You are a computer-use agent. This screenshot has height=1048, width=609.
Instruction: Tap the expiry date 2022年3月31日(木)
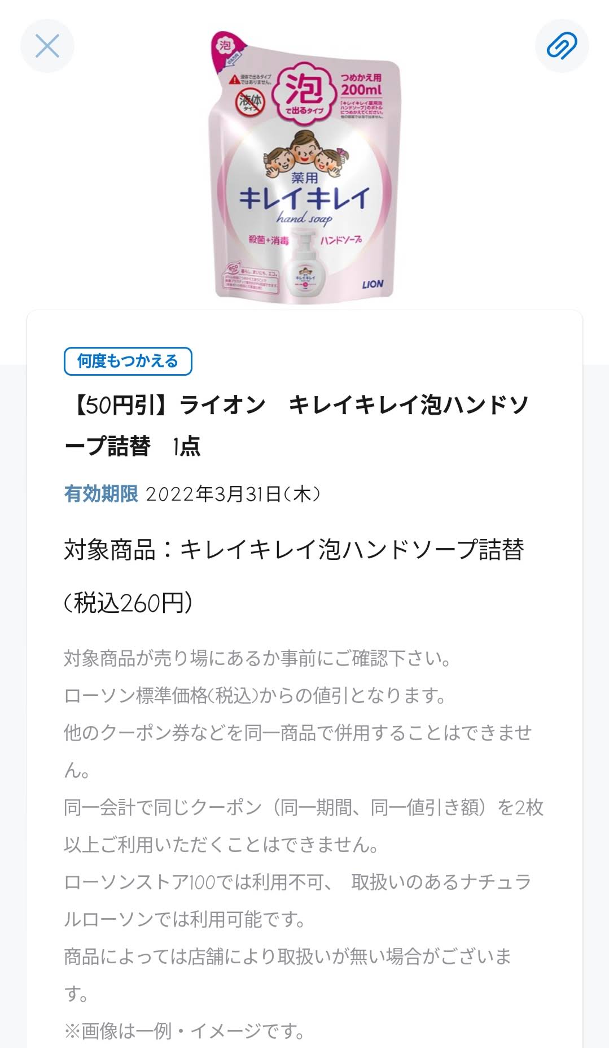click(233, 494)
